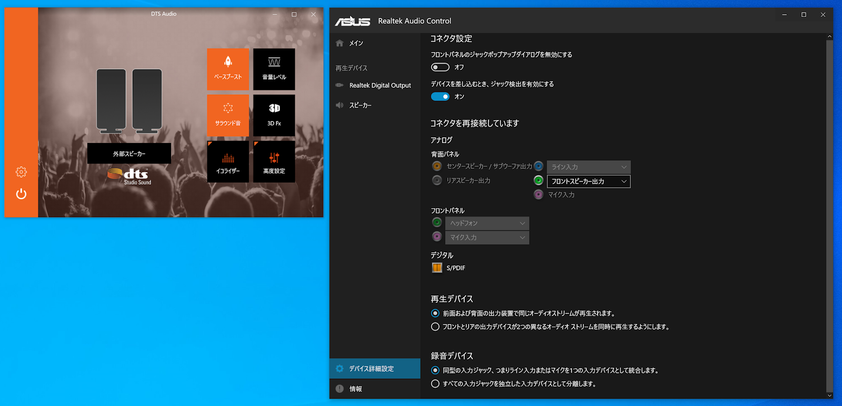Close the DTS Audio window
The width and height of the screenshot is (842, 406).
click(x=314, y=14)
